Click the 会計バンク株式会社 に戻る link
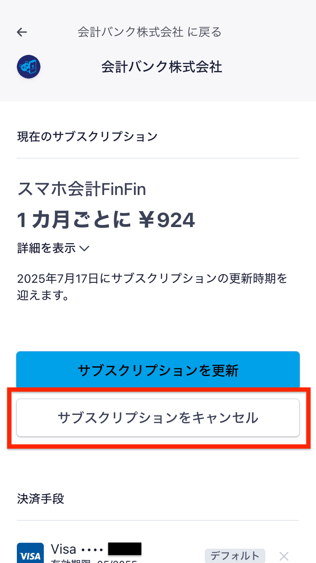 (150, 32)
